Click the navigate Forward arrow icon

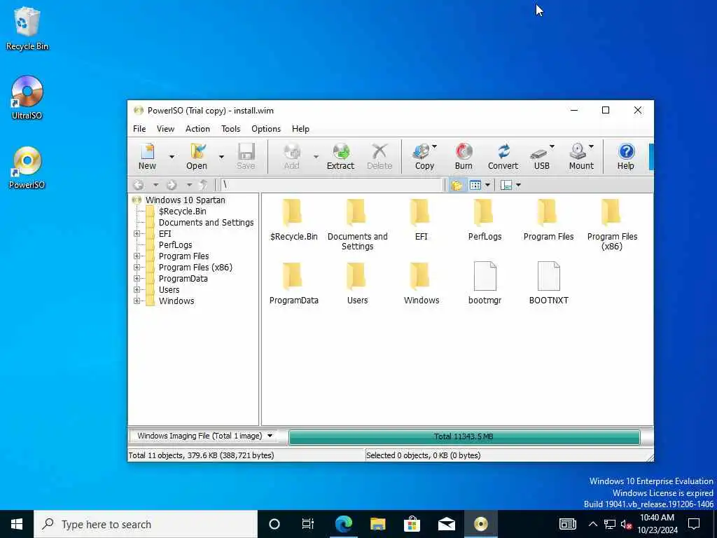coord(172,185)
